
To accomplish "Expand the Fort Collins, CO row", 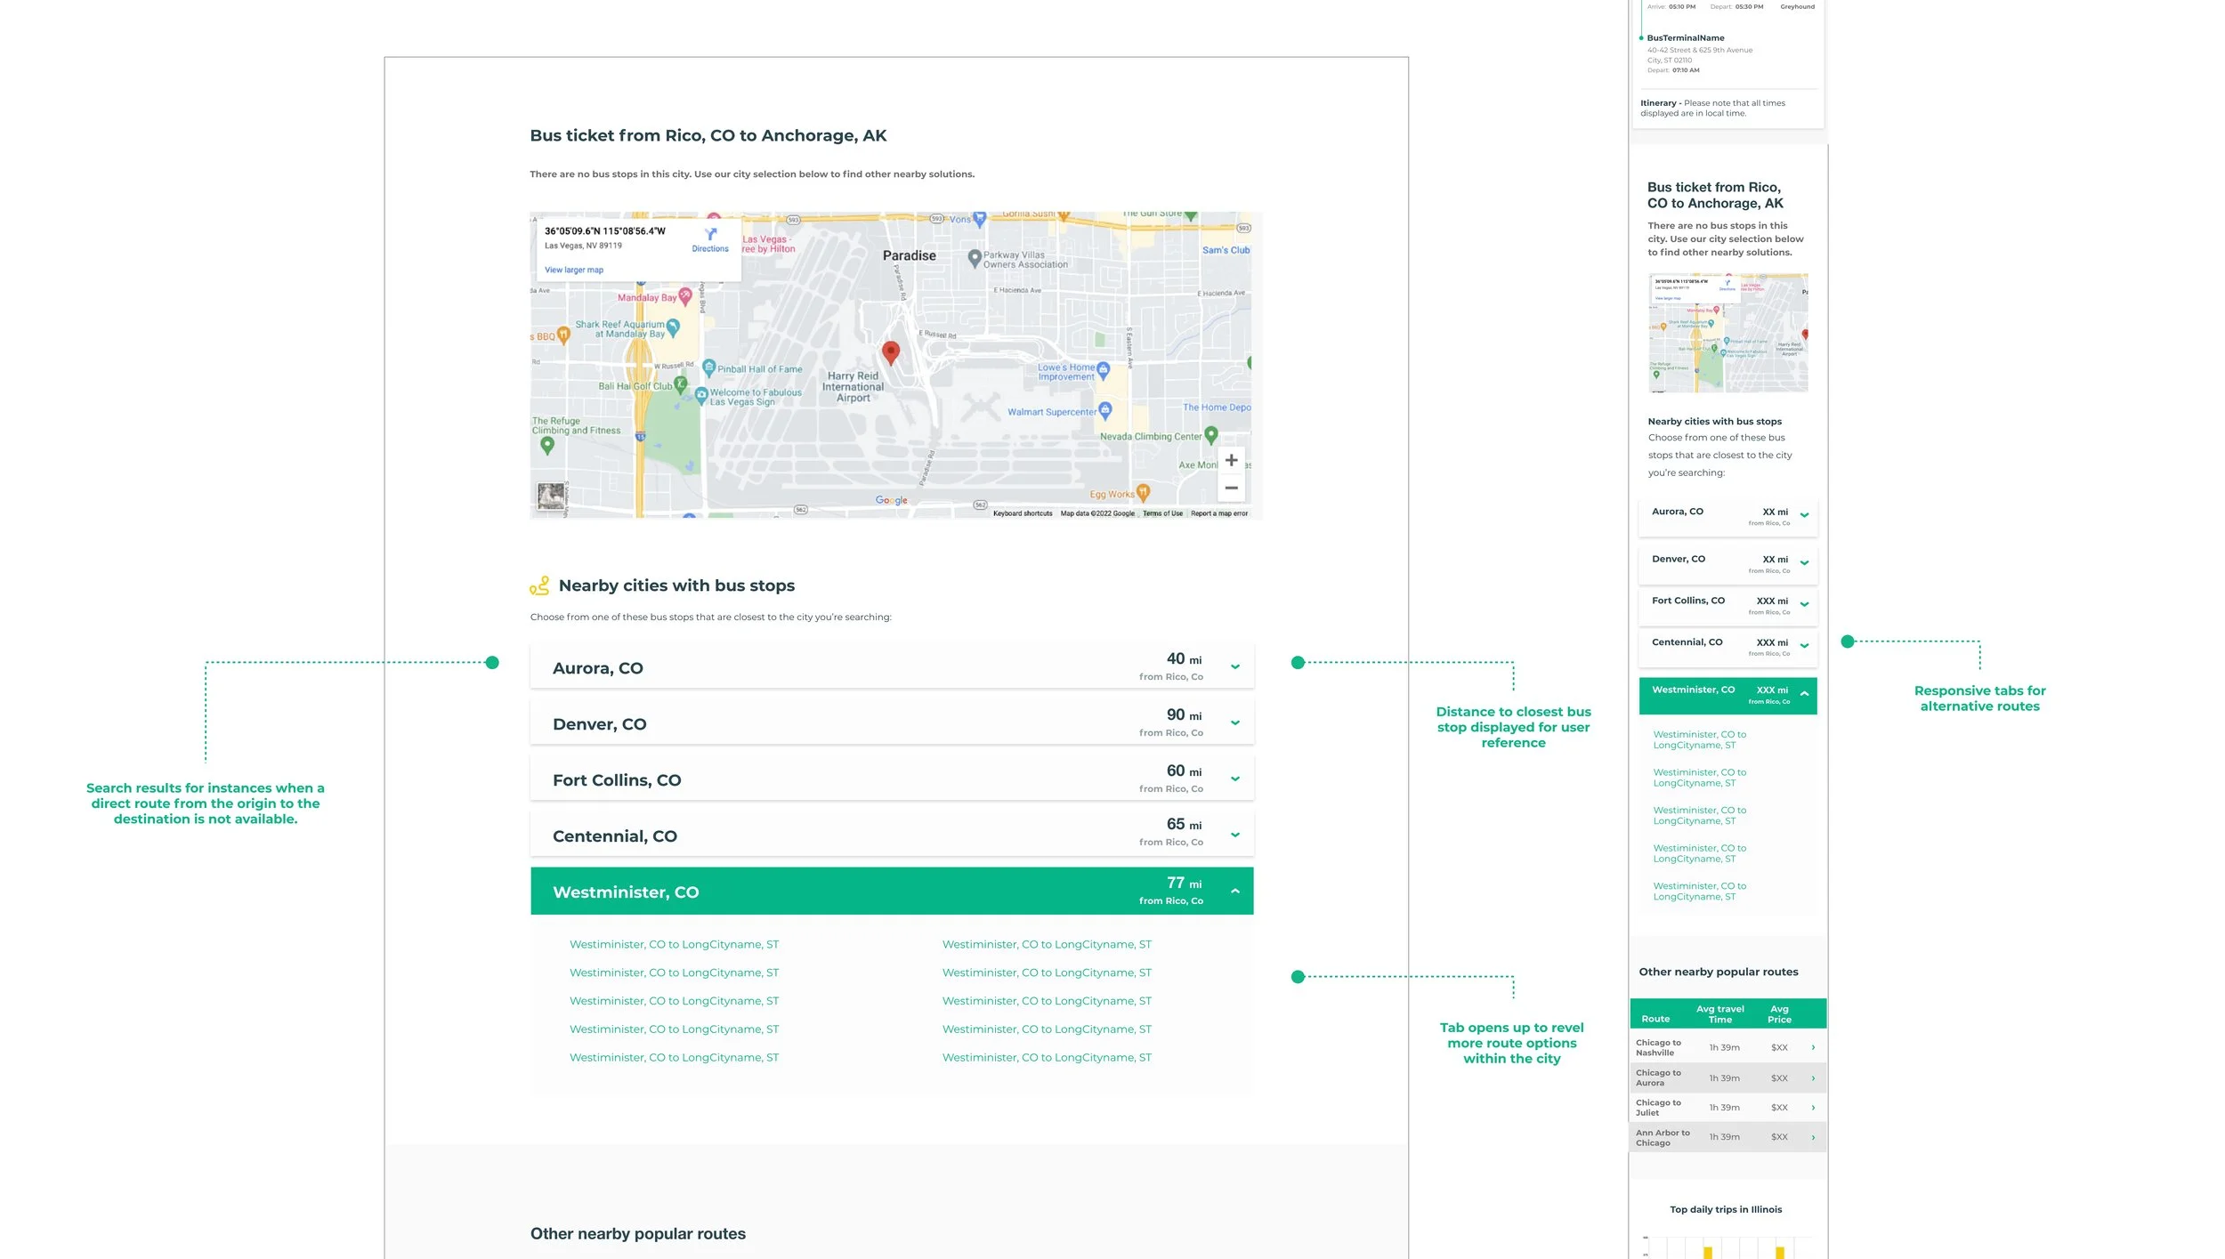I will tap(891, 779).
